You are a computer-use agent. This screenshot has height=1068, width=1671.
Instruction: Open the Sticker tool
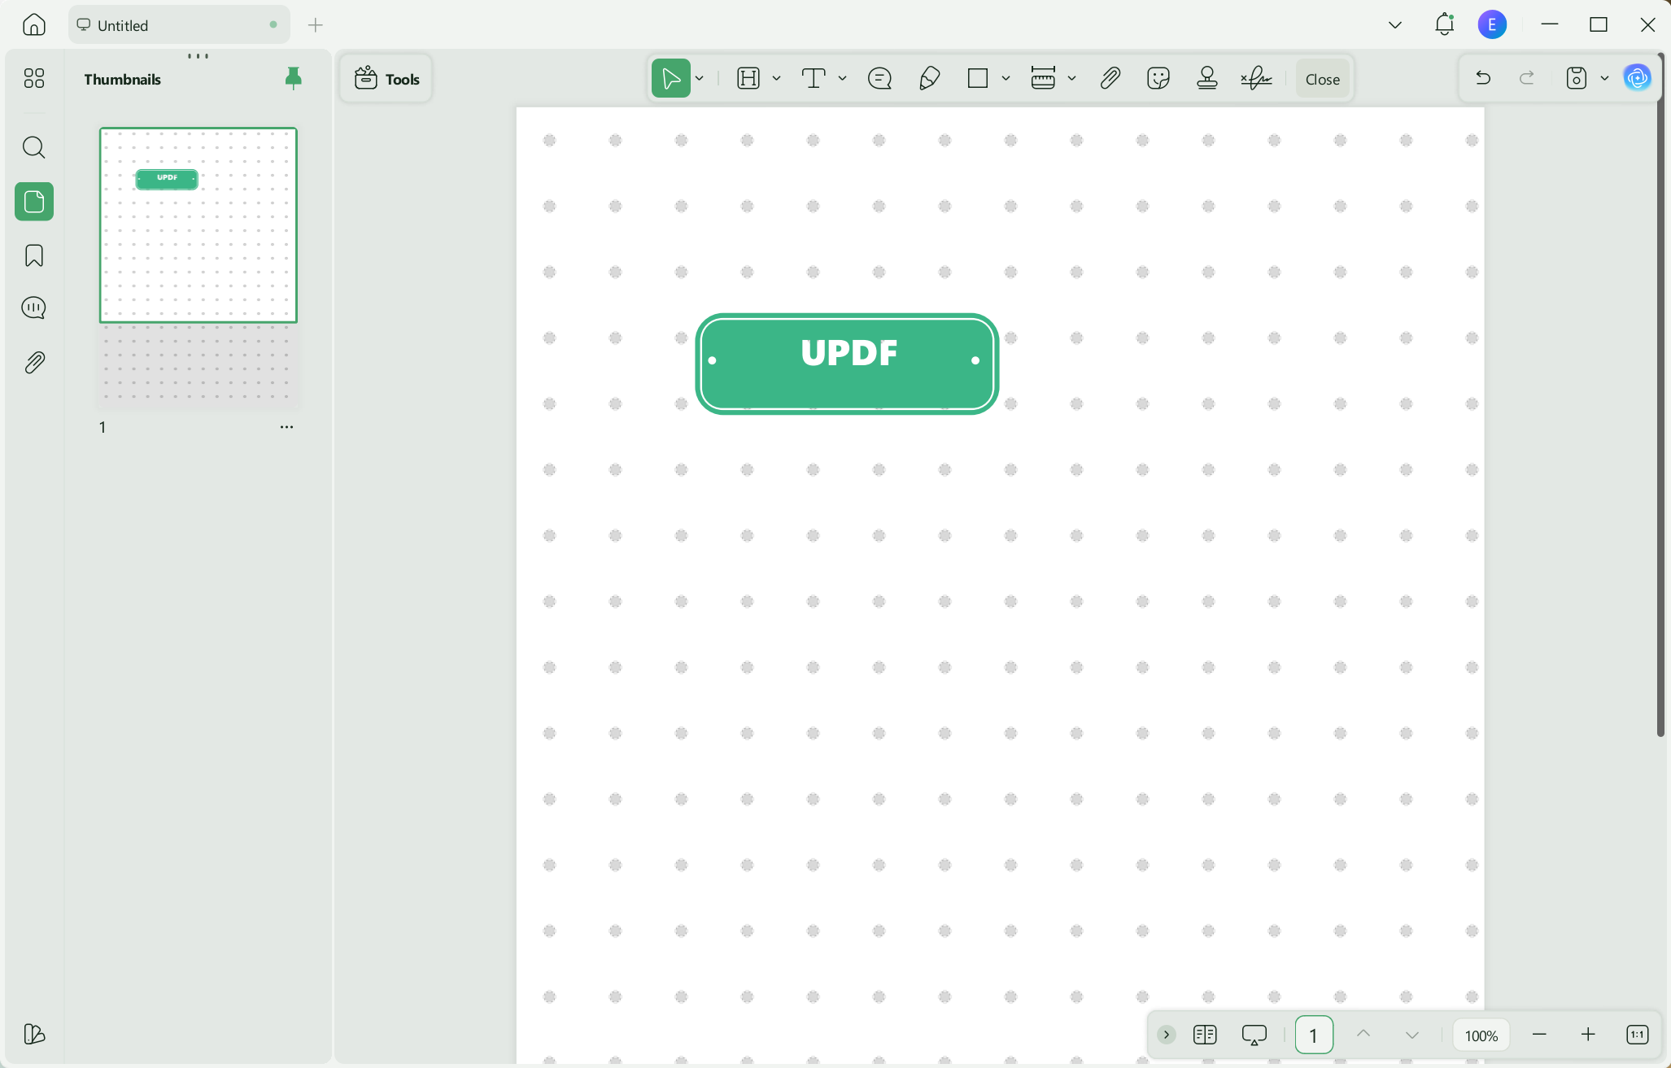(1158, 78)
